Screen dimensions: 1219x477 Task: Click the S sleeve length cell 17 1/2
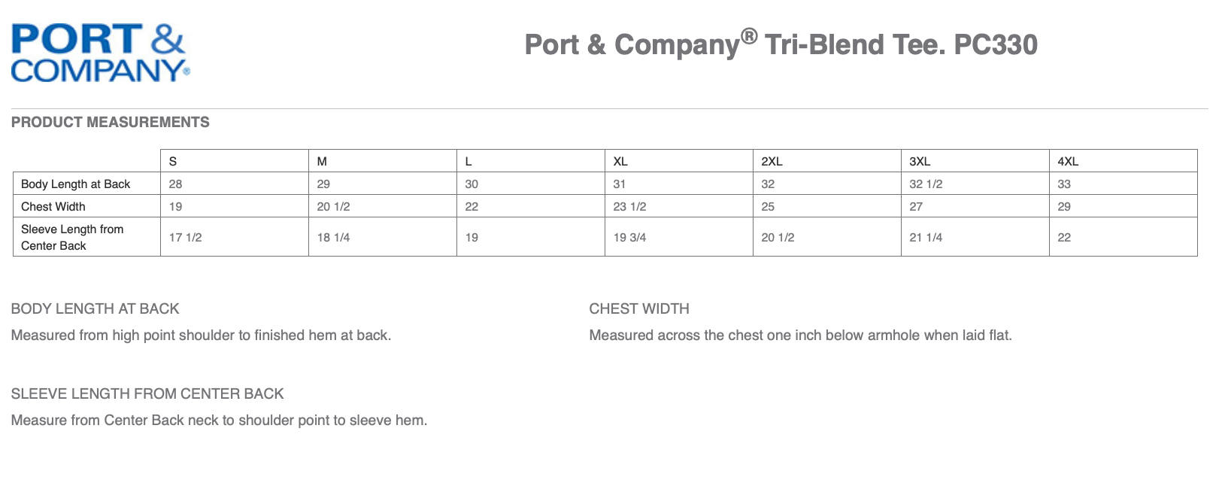pos(185,237)
